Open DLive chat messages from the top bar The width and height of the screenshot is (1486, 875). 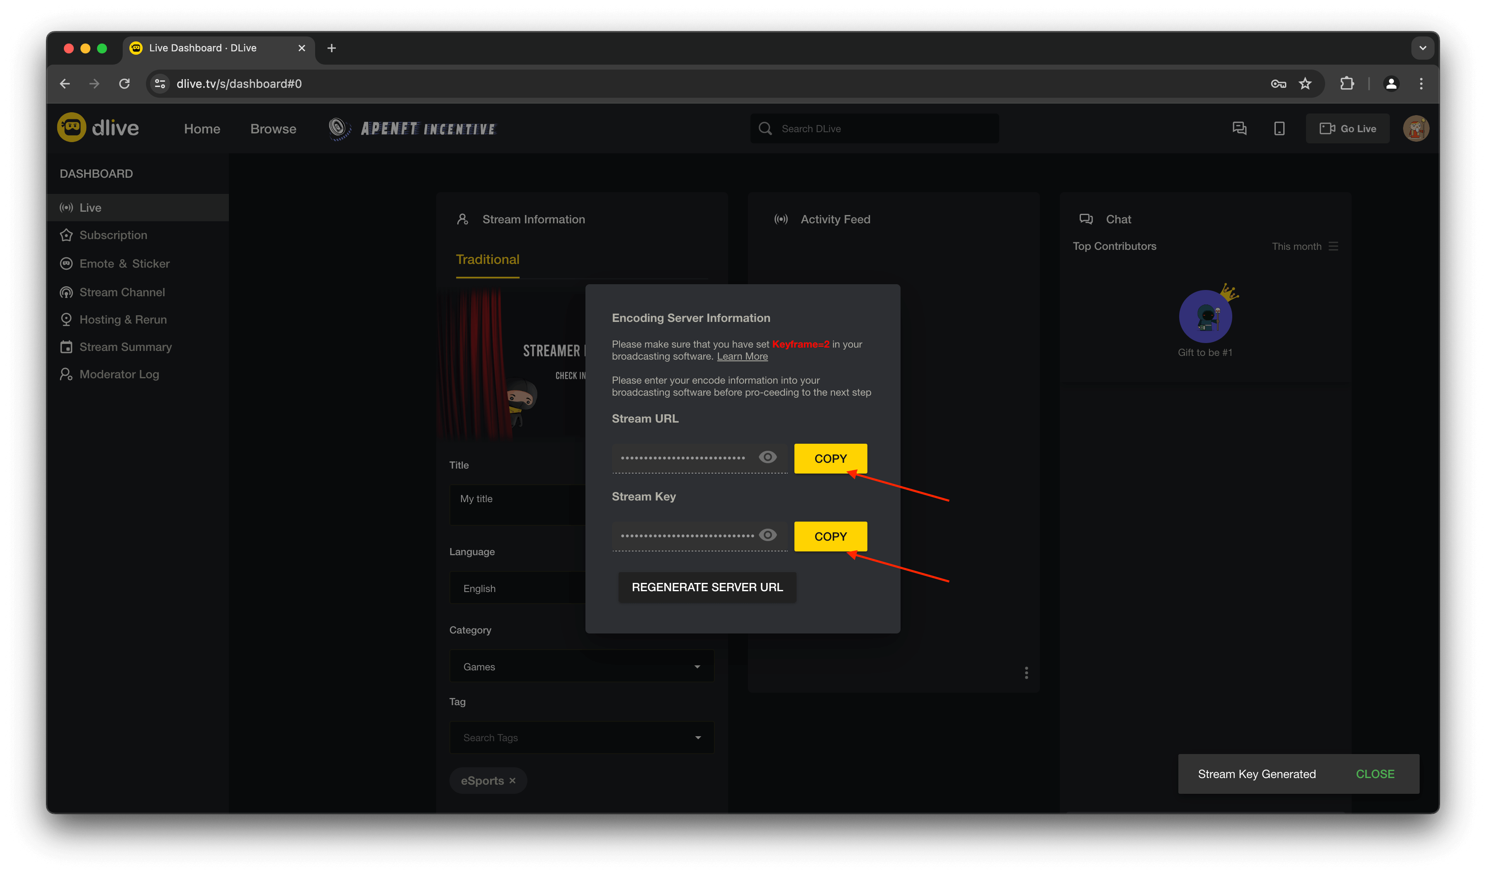point(1239,128)
